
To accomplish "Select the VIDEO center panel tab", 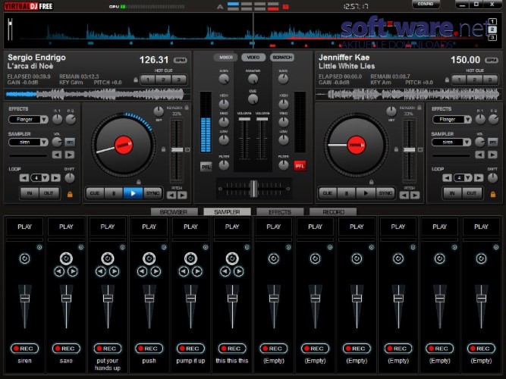I will tap(253, 58).
